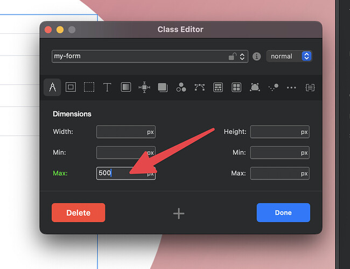Close the Class Editor window
The height and width of the screenshot is (269, 350).
point(48,30)
